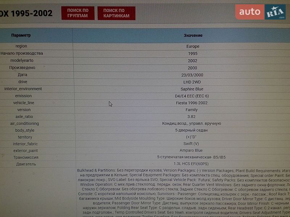The image size is (290, 217).
Task: Click the '23/03/2000' date value
Action: (192, 75)
